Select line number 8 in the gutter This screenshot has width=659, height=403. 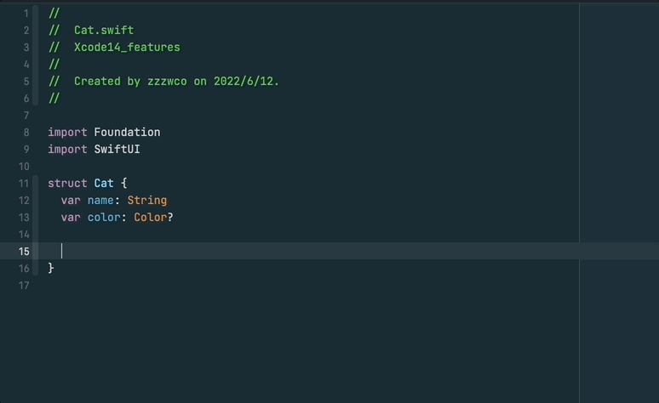tap(26, 133)
